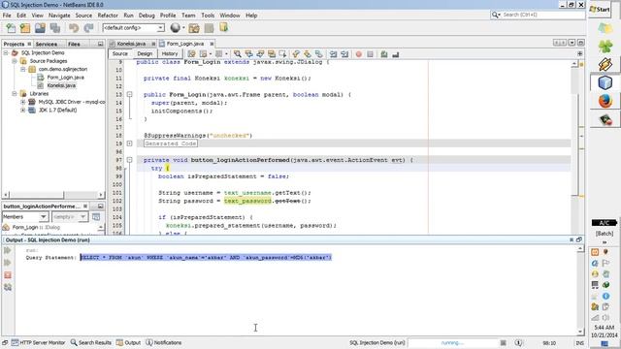Open Search Results in the status bar

click(90, 342)
